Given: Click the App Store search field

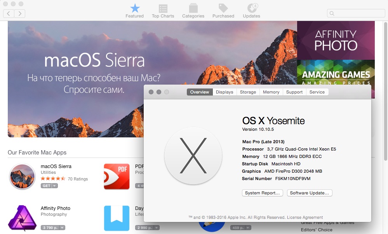Looking at the screenshot, I should [356, 13].
